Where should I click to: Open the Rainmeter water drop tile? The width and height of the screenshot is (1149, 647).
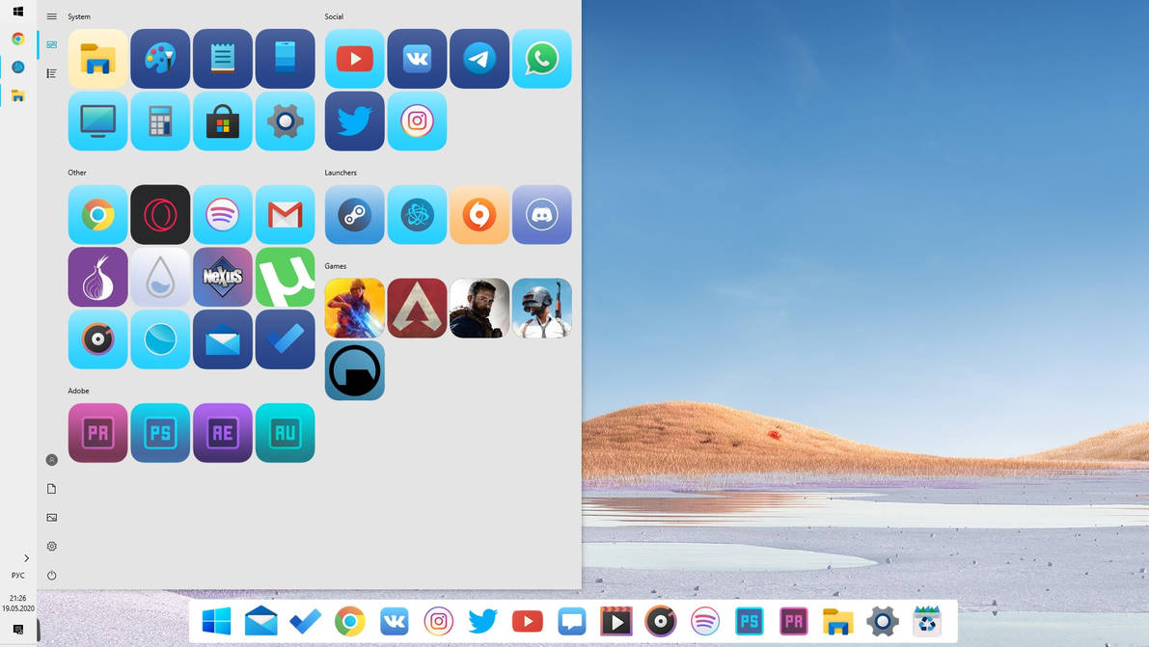click(160, 277)
